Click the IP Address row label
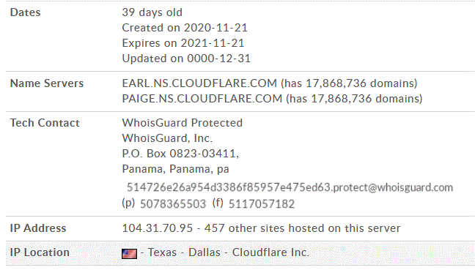The height and width of the screenshot is (270, 475). [x=38, y=228]
